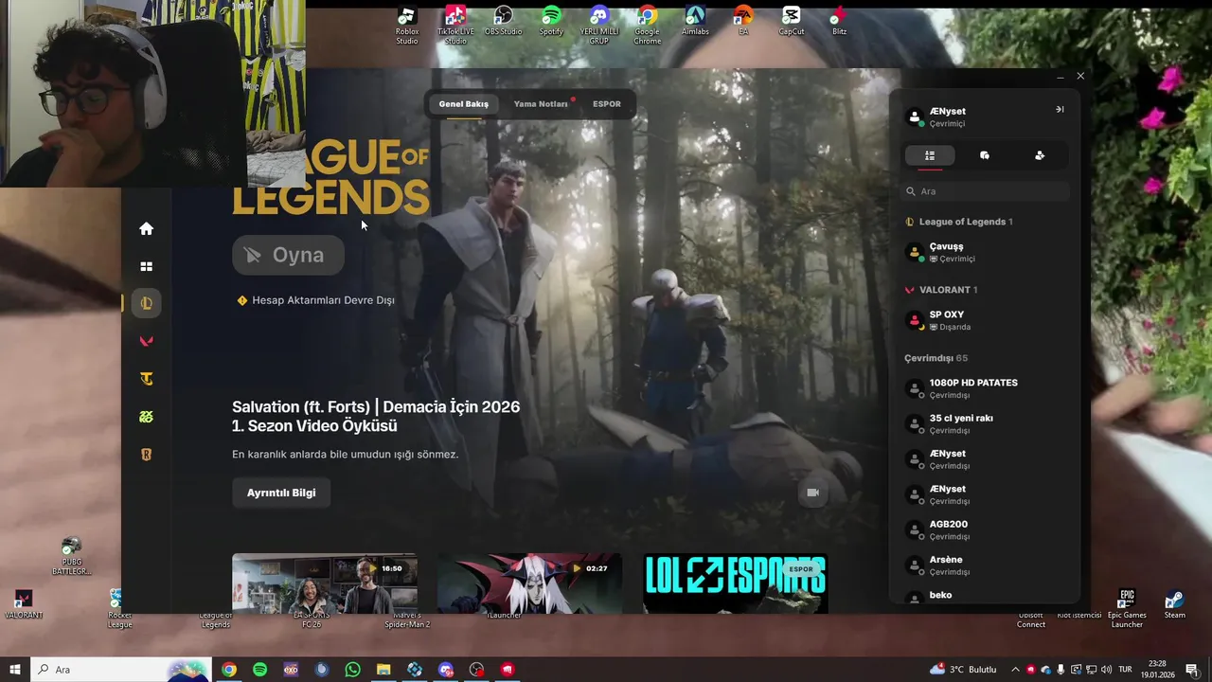Click the Ayrıntılı Bilgi button
This screenshot has width=1212, height=682.
[x=281, y=493]
